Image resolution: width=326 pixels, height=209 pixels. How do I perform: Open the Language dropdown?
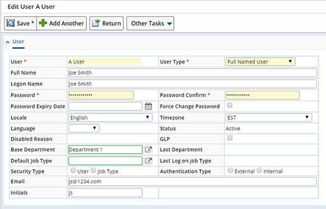coord(84,128)
